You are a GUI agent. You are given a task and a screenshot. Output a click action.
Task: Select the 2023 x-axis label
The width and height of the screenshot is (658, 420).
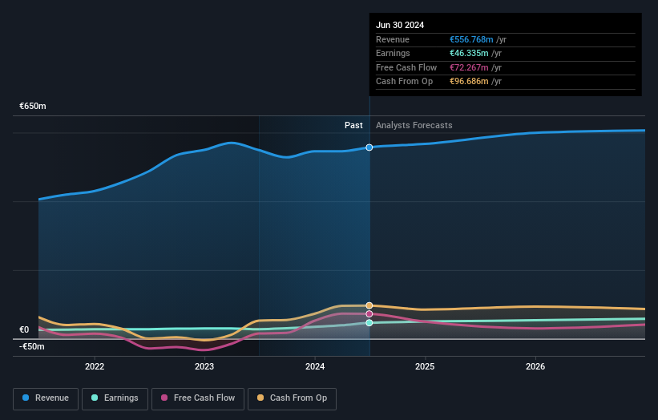coord(204,366)
